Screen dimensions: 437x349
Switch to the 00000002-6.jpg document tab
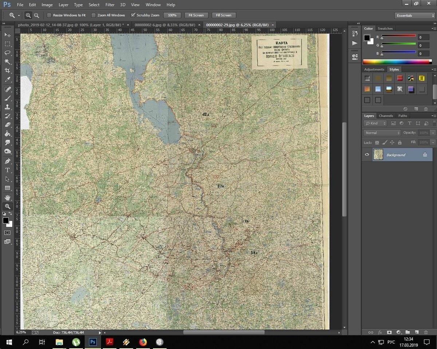coord(165,25)
